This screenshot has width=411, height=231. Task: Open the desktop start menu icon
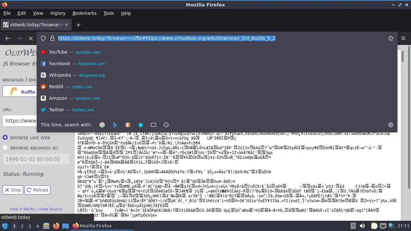click(5, 226)
